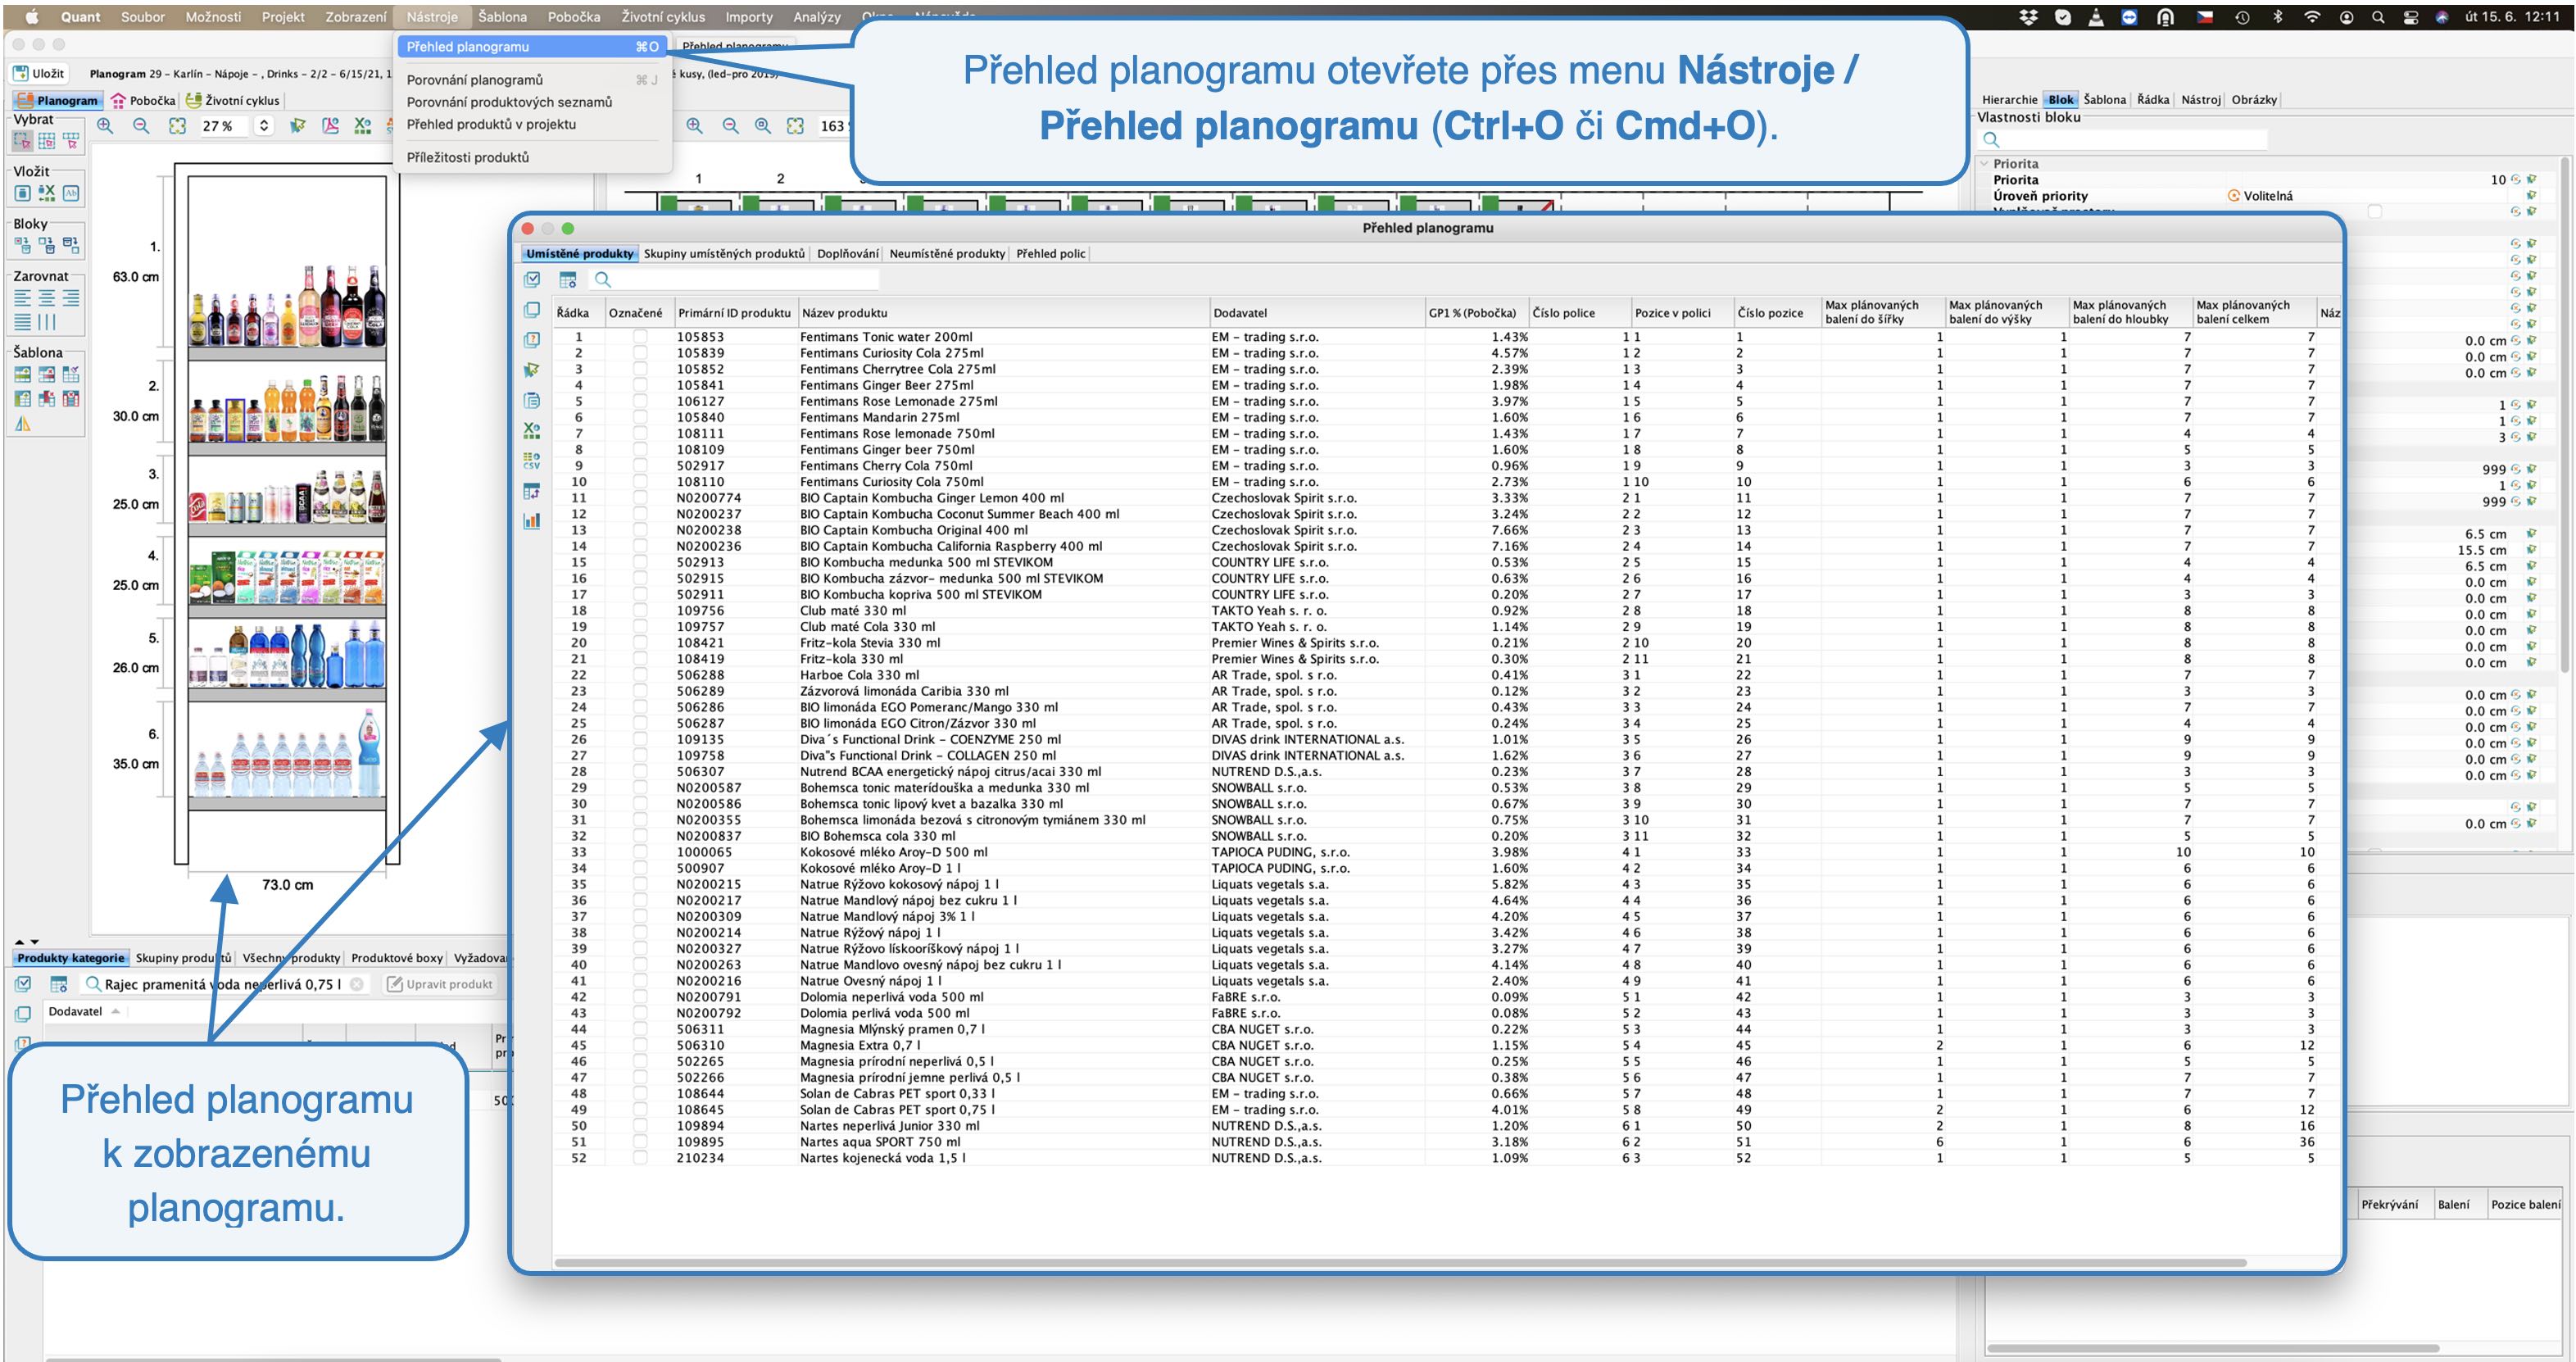Align center using the Zarovnat panel
Screen dimensions: 2576x1362
click(46, 298)
